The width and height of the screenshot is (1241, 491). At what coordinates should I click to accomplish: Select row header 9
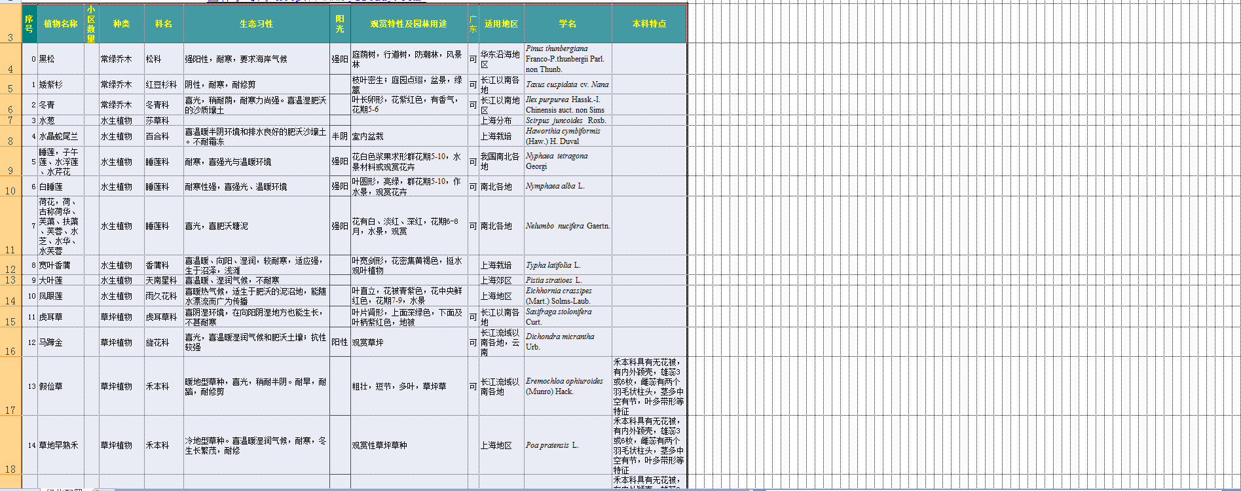10,161
